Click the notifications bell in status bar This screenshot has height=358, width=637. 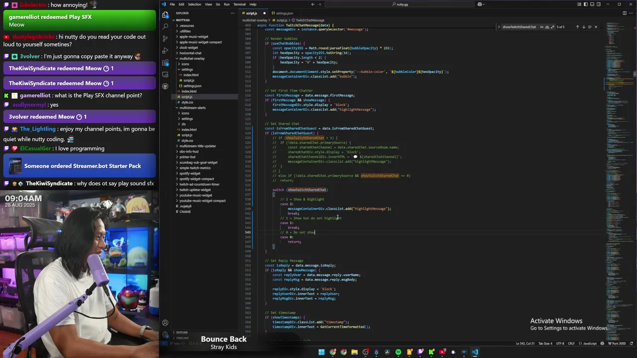click(632, 343)
